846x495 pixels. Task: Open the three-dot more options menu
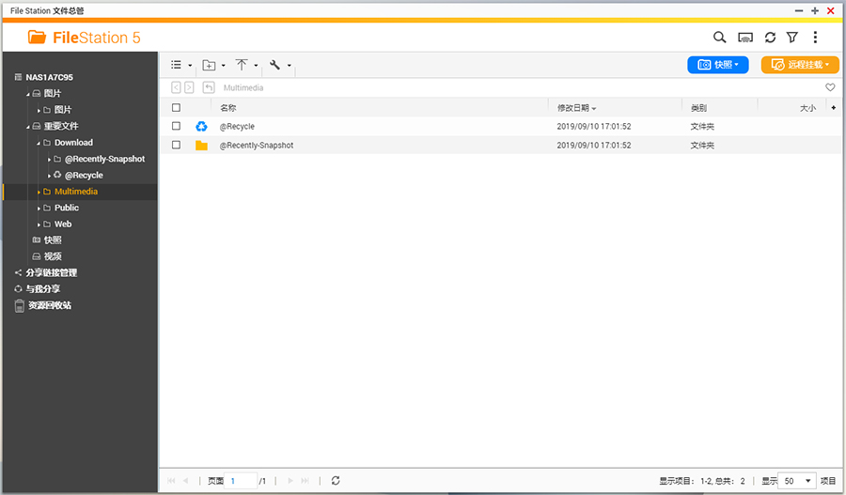pyautogui.click(x=815, y=38)
